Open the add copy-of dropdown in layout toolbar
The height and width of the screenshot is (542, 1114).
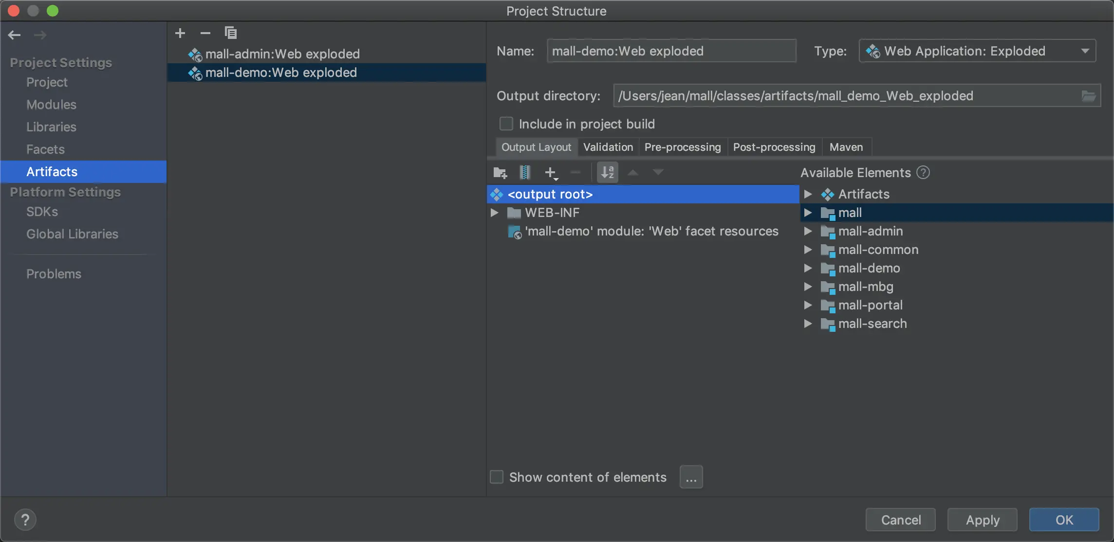pyautogui.click(x=551, y=173)
